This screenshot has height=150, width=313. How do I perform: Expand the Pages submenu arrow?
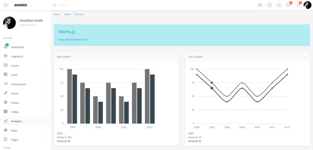pos(46,139)
